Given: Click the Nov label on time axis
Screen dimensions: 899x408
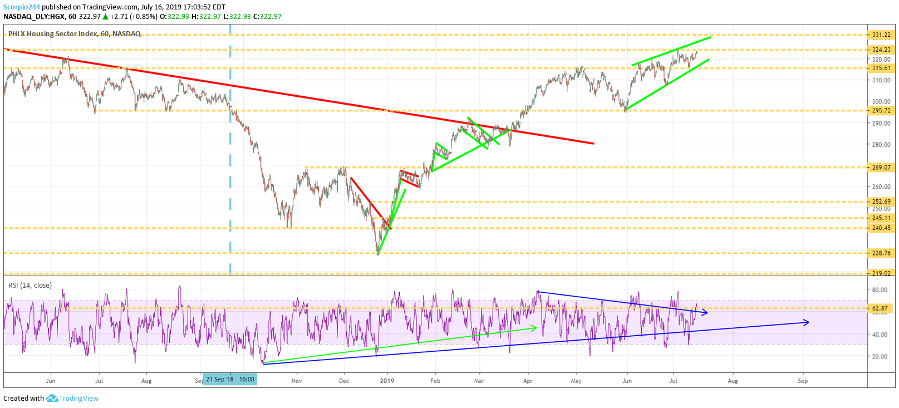Looking at the screenshot, I should coord(297,381).
